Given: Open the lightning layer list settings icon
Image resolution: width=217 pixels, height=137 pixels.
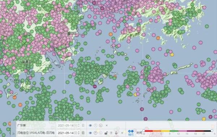Looking at the screenshot, I should 111,133.
